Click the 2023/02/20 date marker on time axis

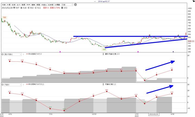(x=154, y=115)
